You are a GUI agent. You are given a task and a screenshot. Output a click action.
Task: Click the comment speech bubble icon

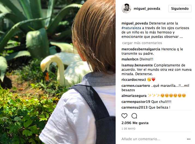click(x=134, y=116)
